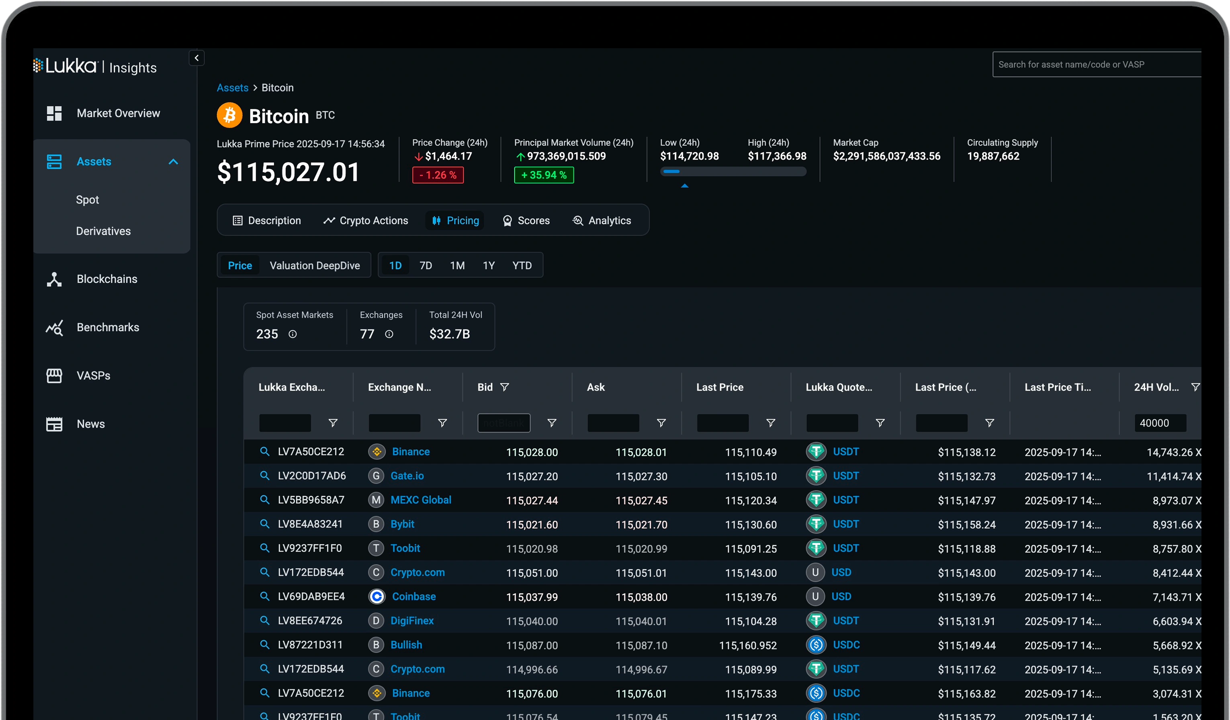Open Last Price USD column filter funnel
This screenshot has width=1230, height=720.
pos(989,423)
